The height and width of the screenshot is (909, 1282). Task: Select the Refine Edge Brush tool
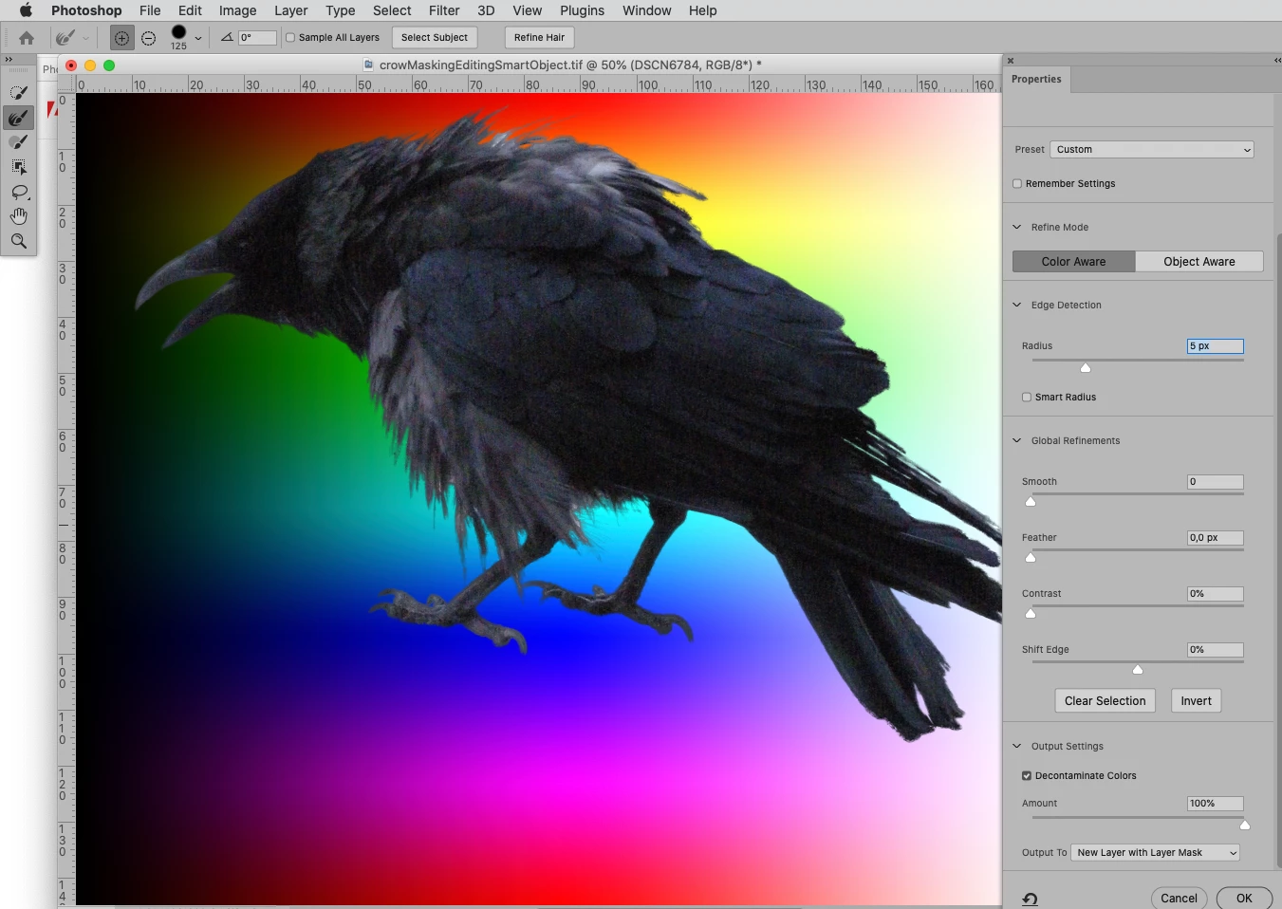[18, 118]
